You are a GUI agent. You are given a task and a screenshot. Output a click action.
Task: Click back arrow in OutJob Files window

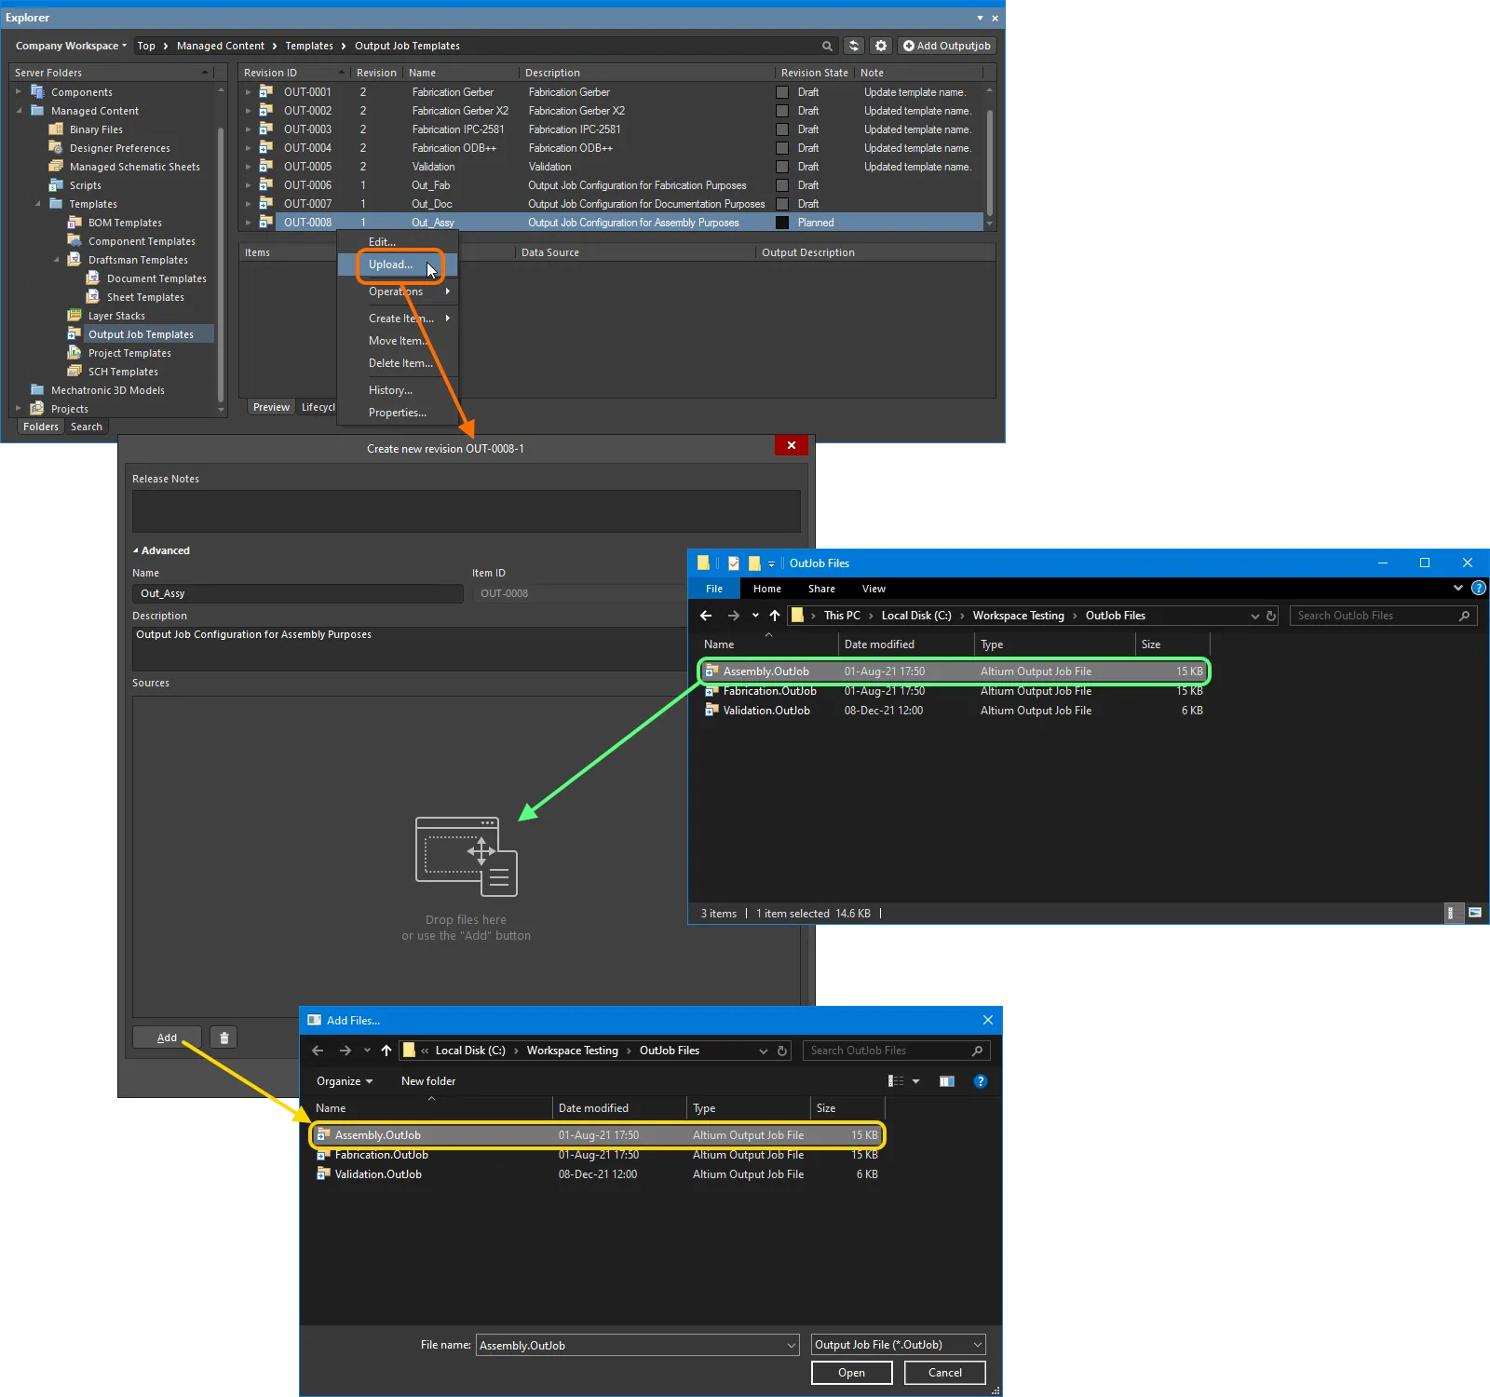pyautogui.click(x=706, y=616)
